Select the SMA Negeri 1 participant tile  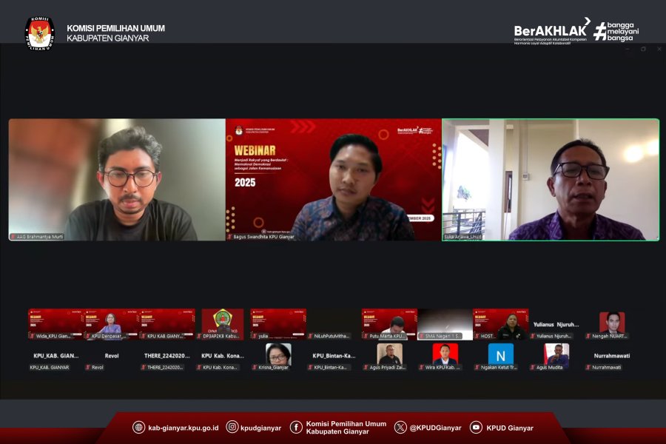[x=445, y=323]
